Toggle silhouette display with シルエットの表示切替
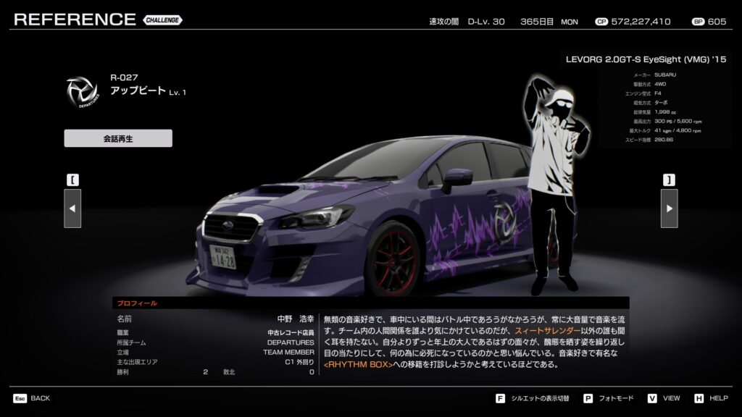Image resolution: width=742 pixels, height=417 pixels. coord(541,398)
